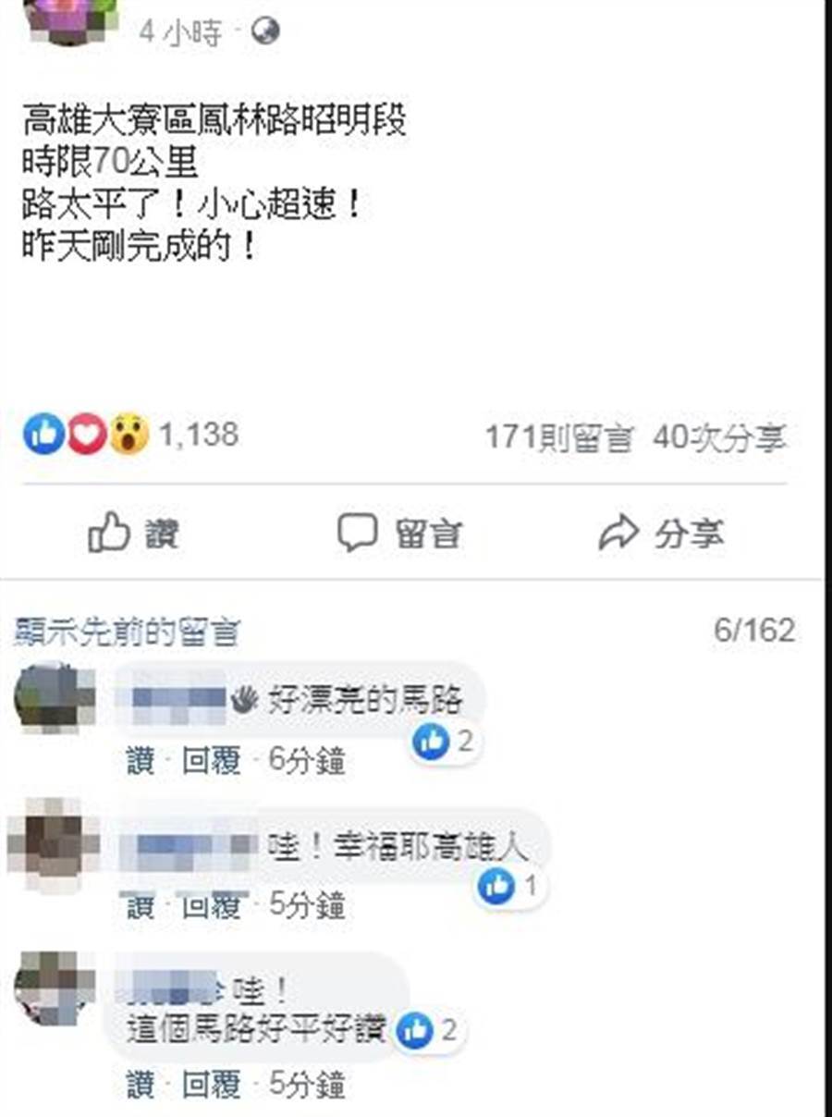Click the wow face reaction icon
The height and width of the screenshot is (1117, 832).
point(128,434)
